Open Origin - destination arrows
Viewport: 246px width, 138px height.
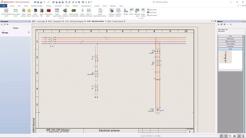click(x=100, y=13)
